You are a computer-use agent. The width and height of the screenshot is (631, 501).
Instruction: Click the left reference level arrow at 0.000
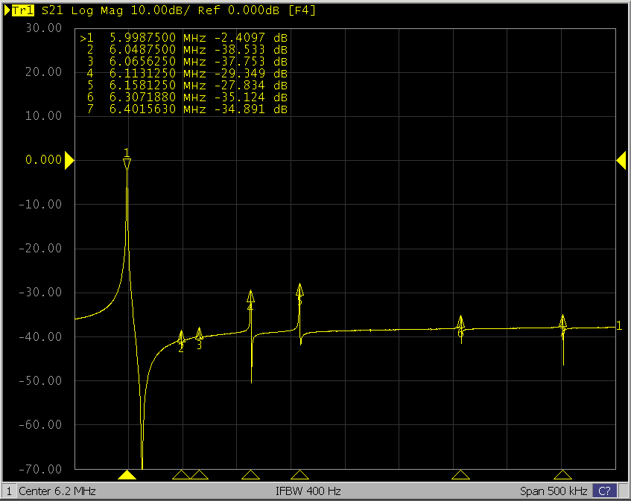(69, 160)
